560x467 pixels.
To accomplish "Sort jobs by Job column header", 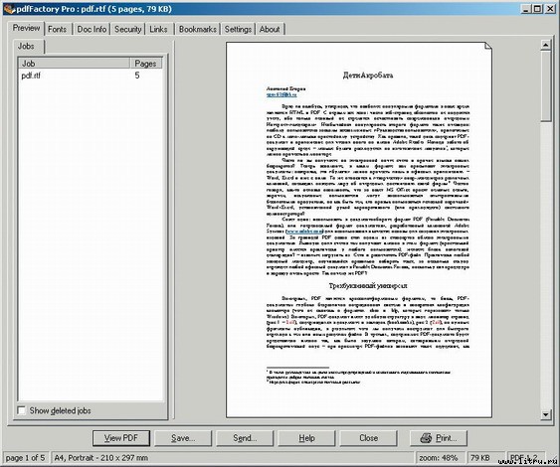I will 74,64.
